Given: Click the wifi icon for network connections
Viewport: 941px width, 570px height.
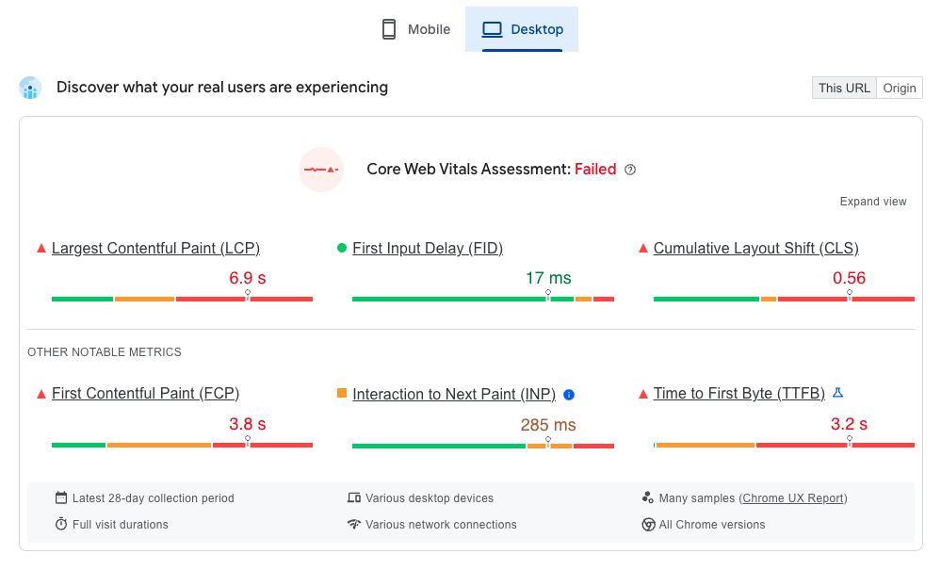Looking at the screenshot, I should [354, 524].
